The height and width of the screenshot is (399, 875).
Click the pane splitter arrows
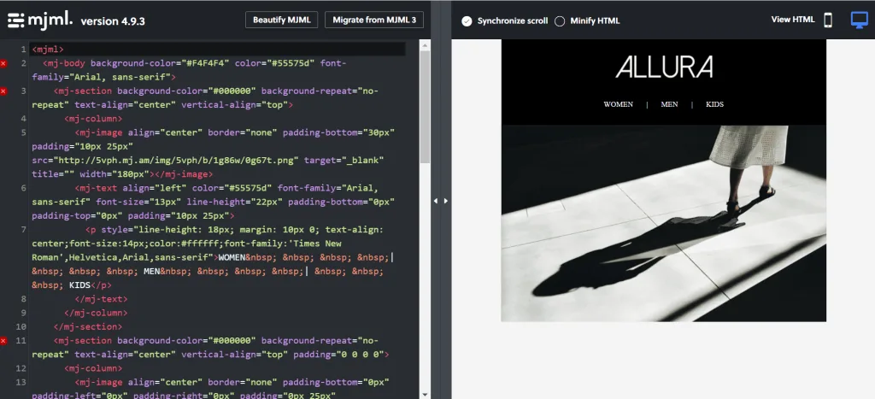[x=442, y=201]
